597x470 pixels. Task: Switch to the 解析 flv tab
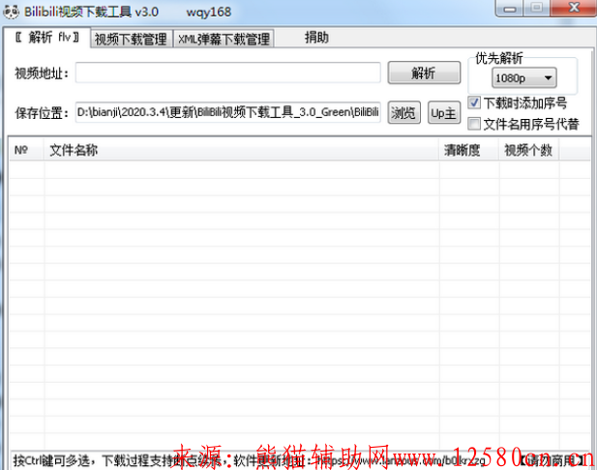tap(45, 39)
